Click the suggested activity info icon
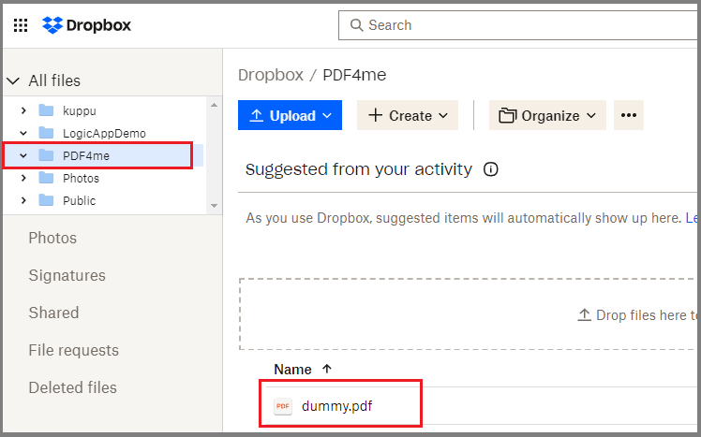 pyautogui.click(x=490, y=169)
